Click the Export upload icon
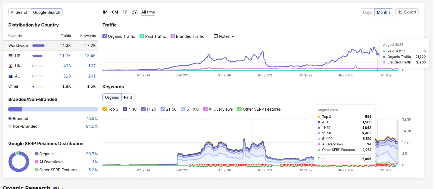 [400, 12]
